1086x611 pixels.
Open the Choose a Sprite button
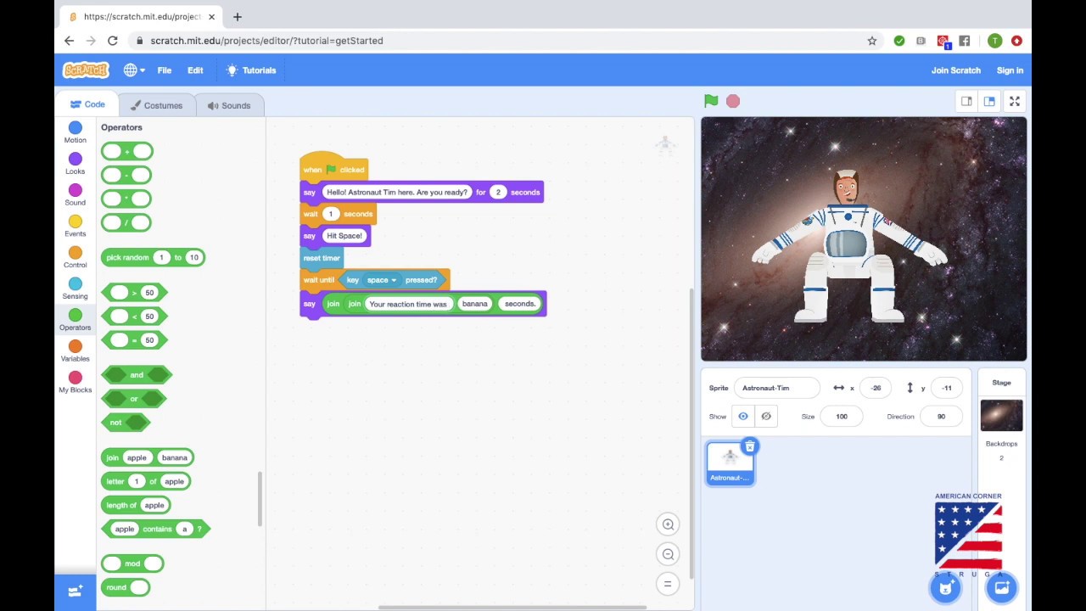[945, 587]
